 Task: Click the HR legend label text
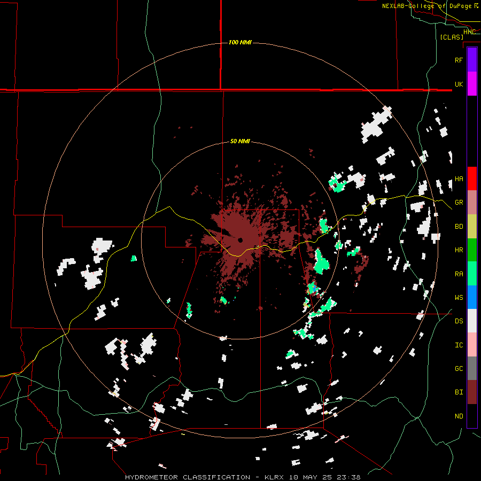pyautogui.click(x=459, y=250)
